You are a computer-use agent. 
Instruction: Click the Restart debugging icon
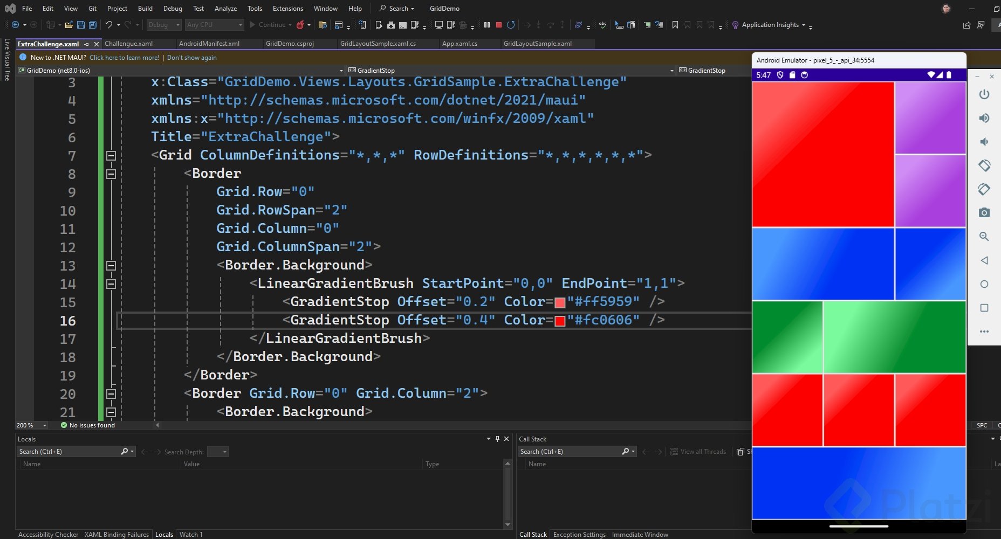coord(511,25)
